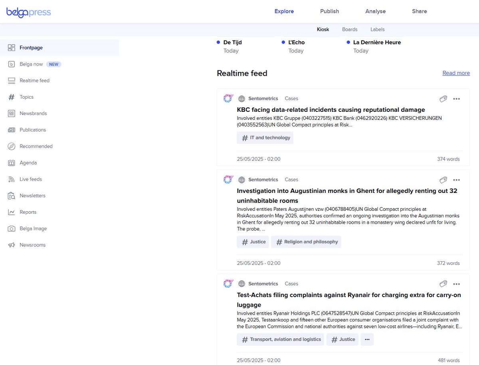
Task: Click Sentometrics logo on Ryanair article
Action: click(228, 284)
